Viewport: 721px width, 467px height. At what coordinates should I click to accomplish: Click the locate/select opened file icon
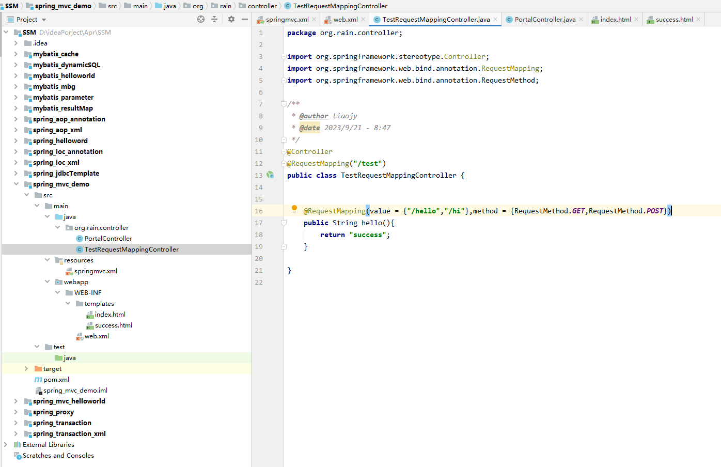pos(201,19)
